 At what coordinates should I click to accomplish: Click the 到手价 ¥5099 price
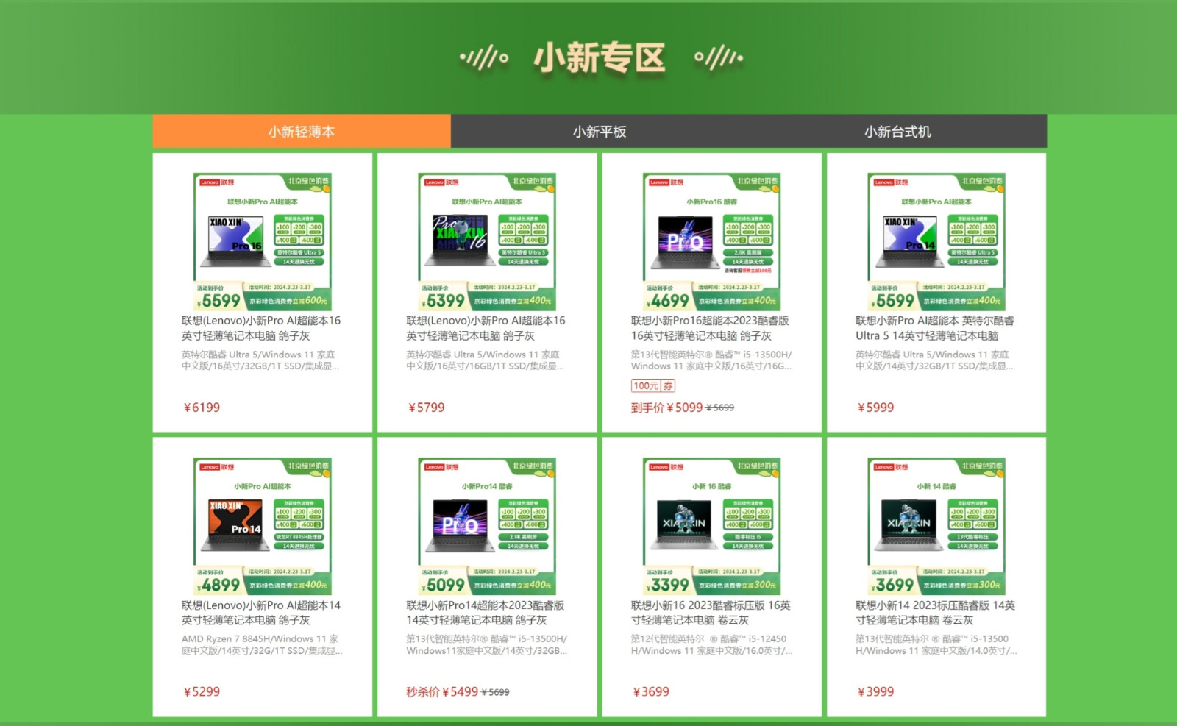(666, 408)
